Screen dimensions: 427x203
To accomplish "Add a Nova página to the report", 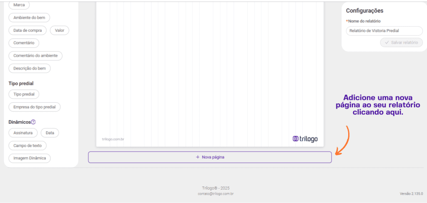I will pyautogui.click(x=210, y=157).
